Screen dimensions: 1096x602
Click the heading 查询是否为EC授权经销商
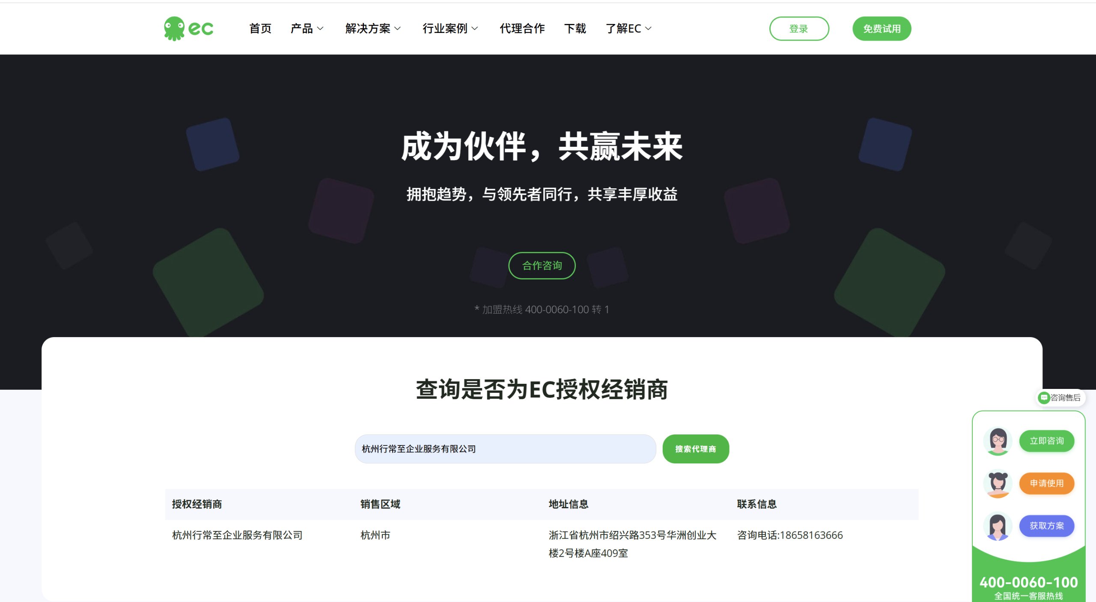pos(542,389)
